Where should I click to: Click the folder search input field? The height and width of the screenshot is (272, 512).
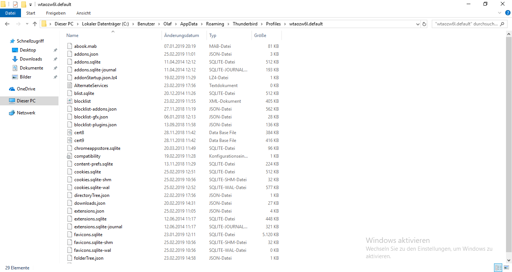coord(470,24)
